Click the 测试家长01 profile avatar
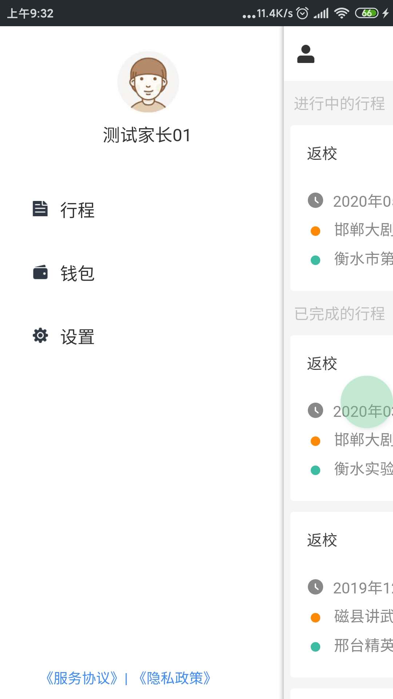393x699 pixels. pyautogui.click(x=148, y=82)
